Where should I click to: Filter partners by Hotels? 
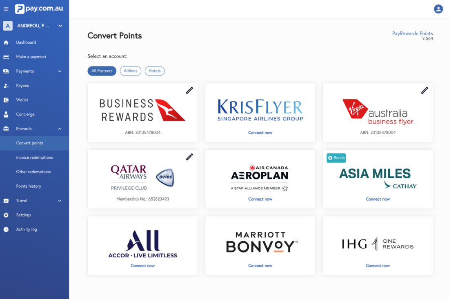[x=155, y=71]
